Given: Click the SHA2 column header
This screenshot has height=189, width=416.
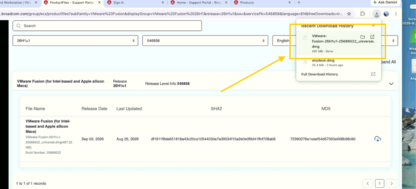Looking at the screenshot, I should (x=216, y=109).
